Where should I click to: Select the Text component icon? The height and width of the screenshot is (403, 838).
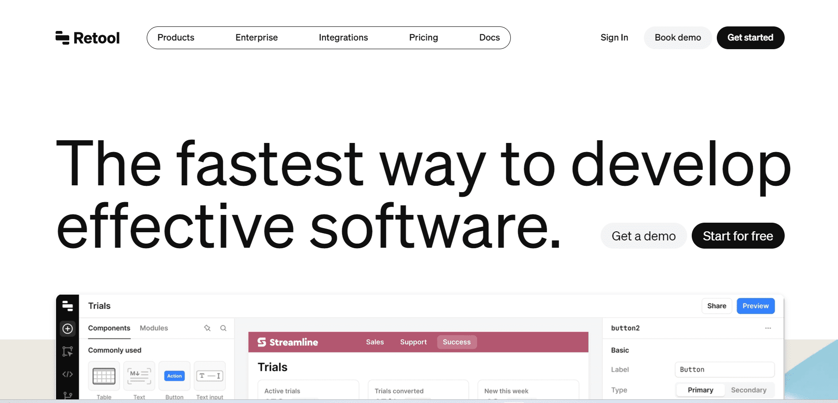tap(139, 376)
